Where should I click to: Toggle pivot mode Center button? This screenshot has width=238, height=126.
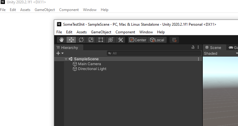pos(138,40)
